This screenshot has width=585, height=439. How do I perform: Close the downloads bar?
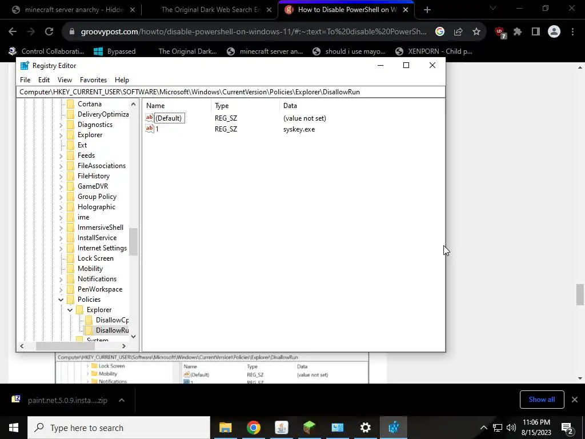pyautogui.click(x=575, y=400)
